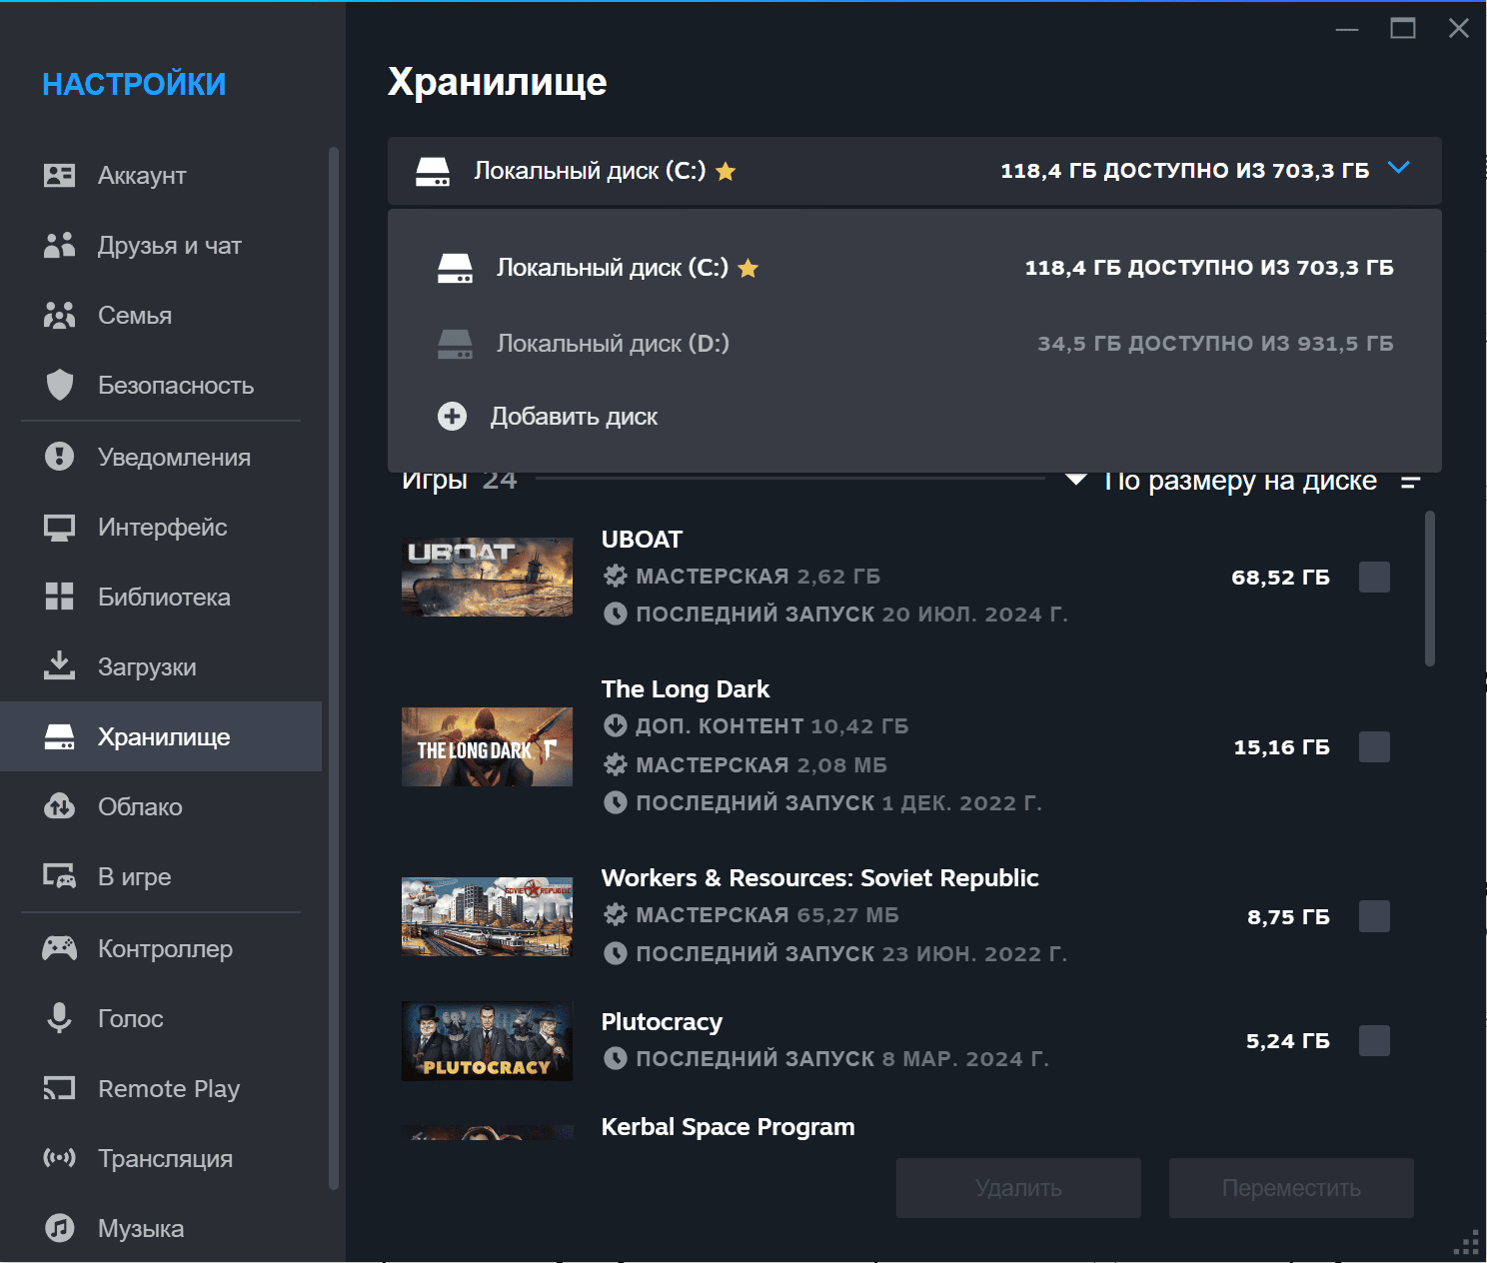Switch to Безопасность settings

point(161,386)
